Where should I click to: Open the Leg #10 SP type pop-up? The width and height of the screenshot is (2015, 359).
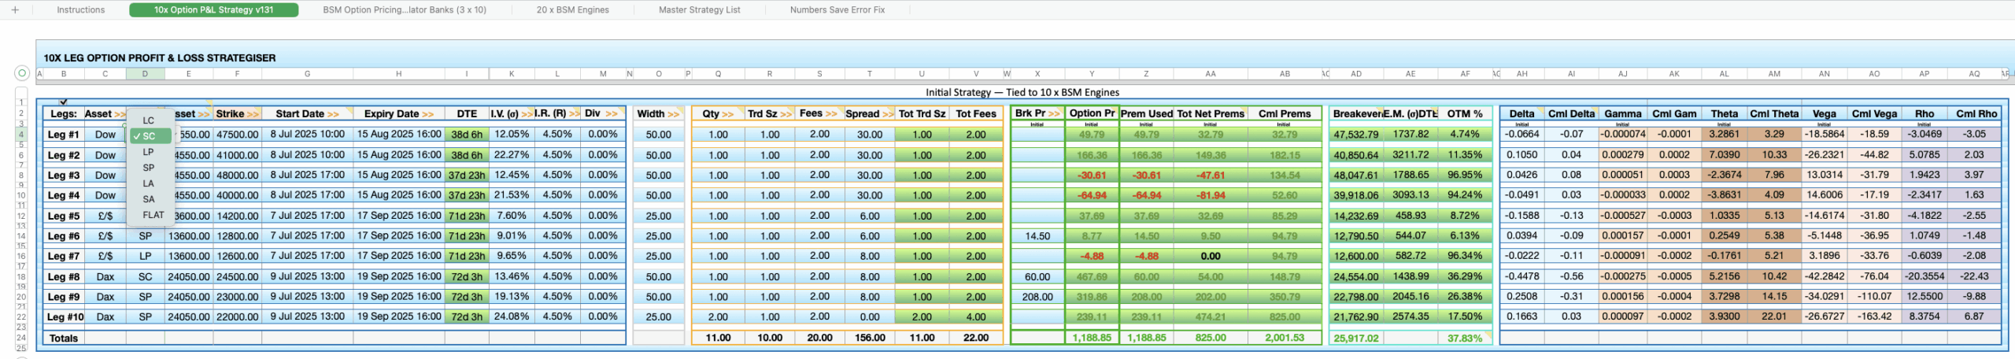point(145,316)
